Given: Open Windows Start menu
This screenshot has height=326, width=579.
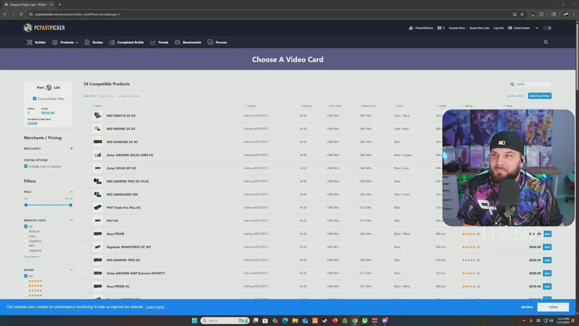Looking at the screenshot, I should tap(195, 321).
